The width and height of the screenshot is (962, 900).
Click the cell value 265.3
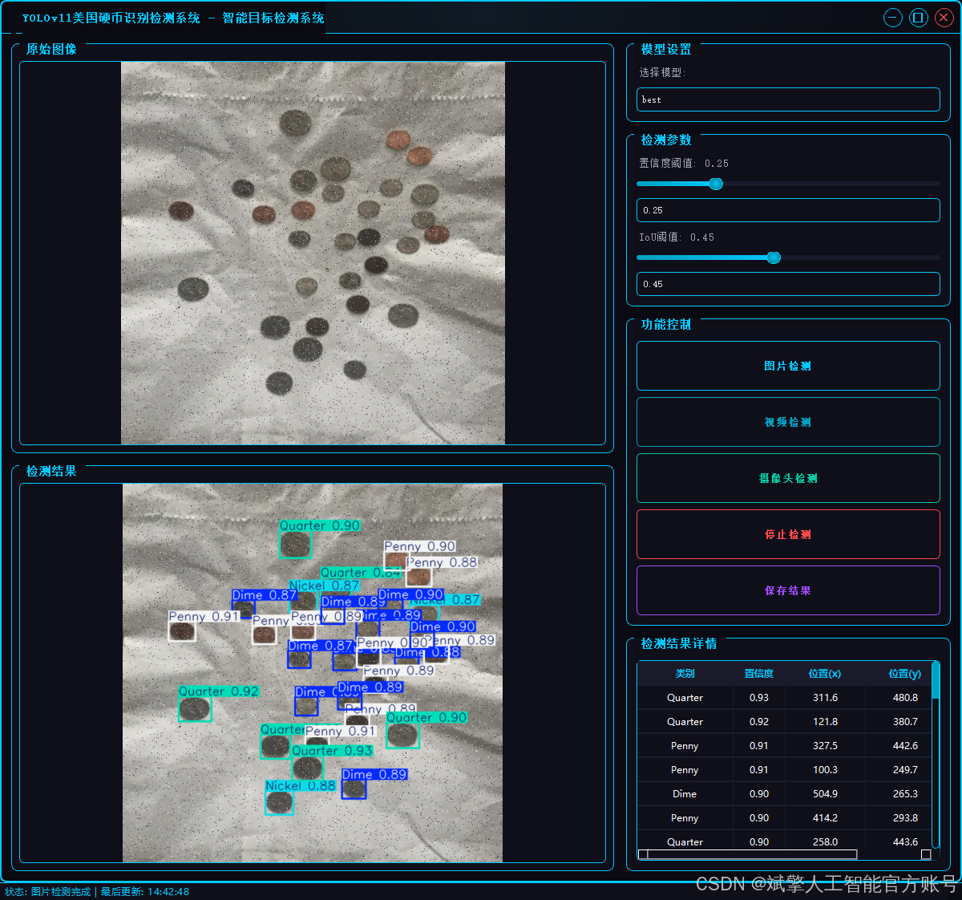click(905, 794)
